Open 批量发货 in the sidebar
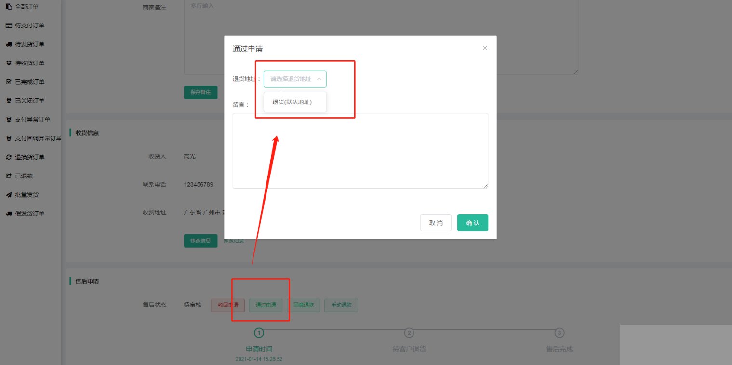This screenshot has height=365, width=732. (x=27, y=195)
